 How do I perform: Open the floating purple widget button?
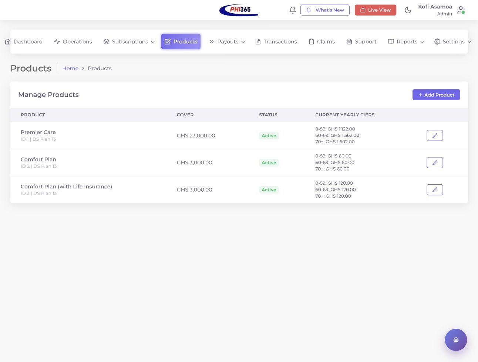click(456, 340)
